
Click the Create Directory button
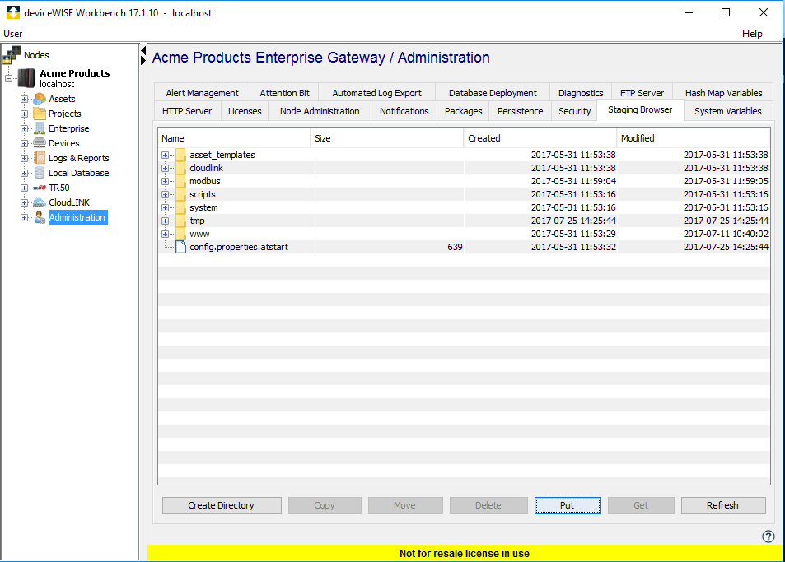(x=222, y=505)
